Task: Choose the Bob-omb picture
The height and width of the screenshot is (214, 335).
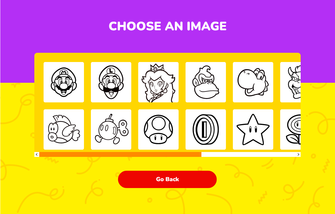Action: click(111, 129)
